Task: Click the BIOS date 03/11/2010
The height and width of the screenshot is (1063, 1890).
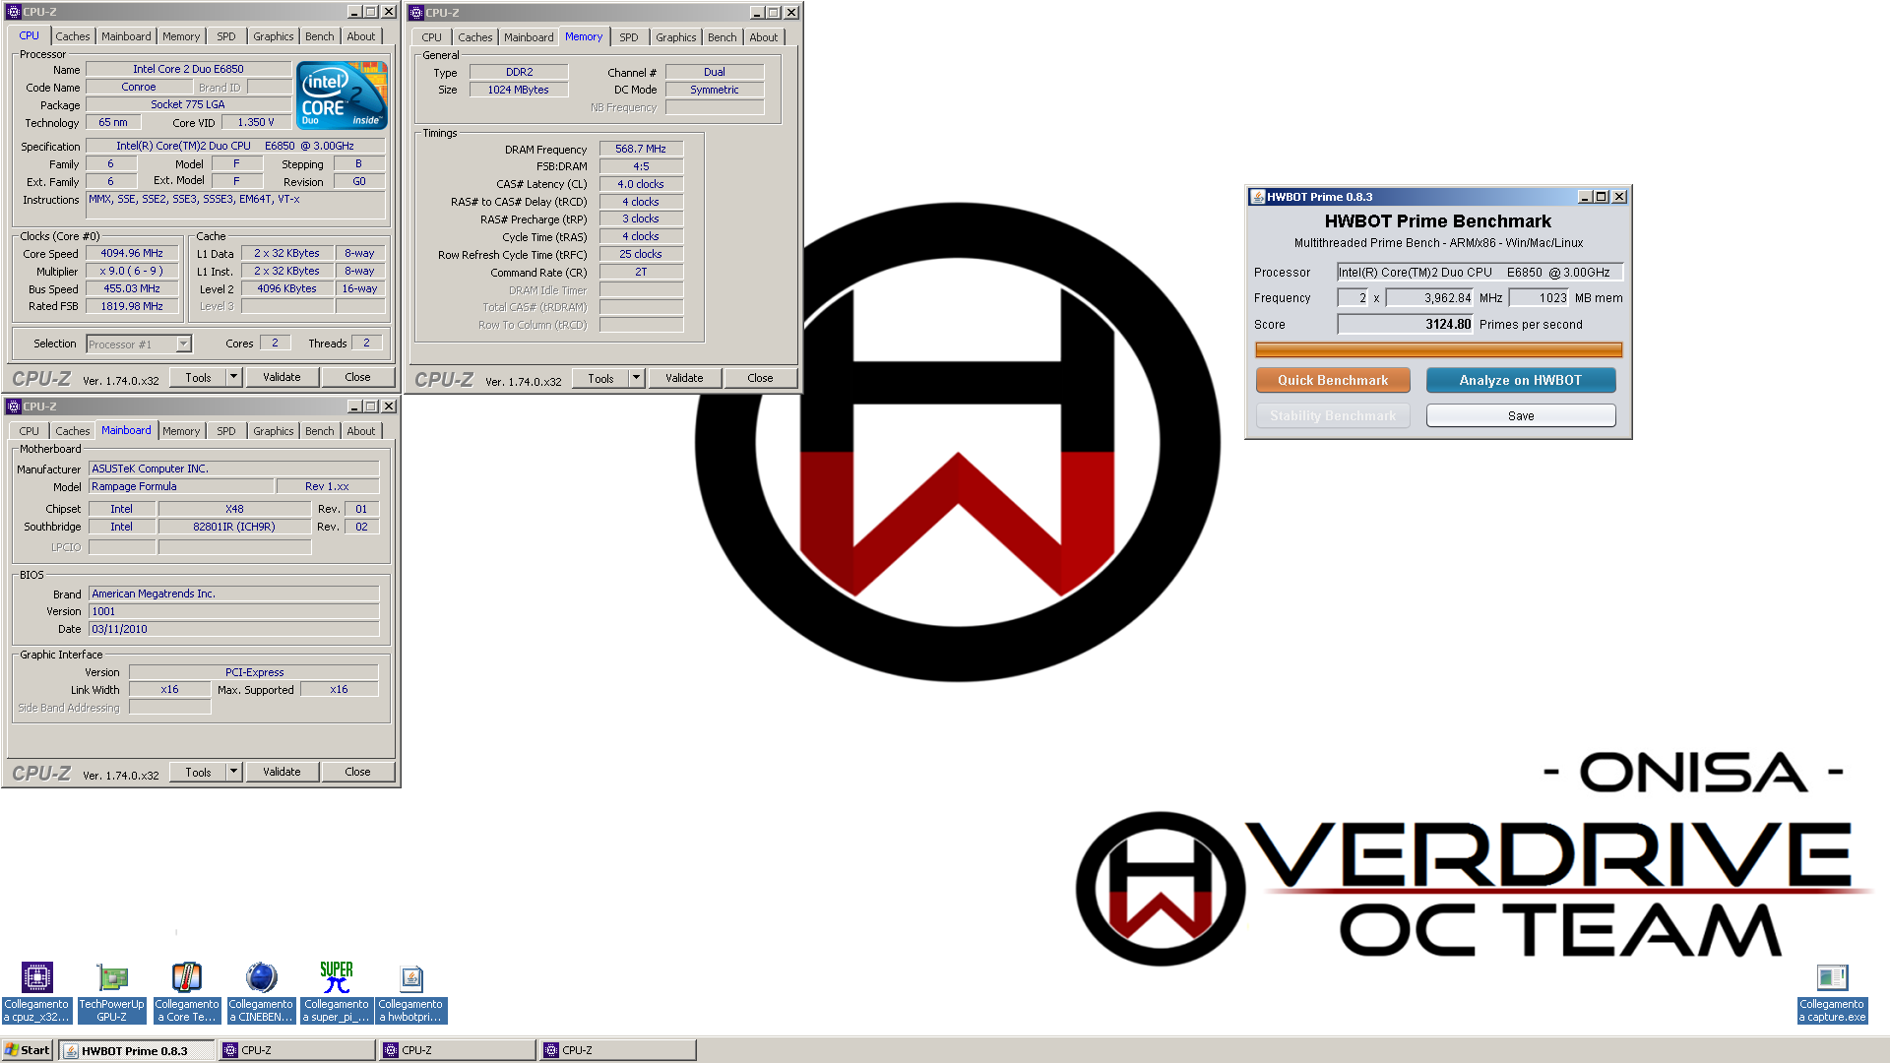Action: point(233,629)
